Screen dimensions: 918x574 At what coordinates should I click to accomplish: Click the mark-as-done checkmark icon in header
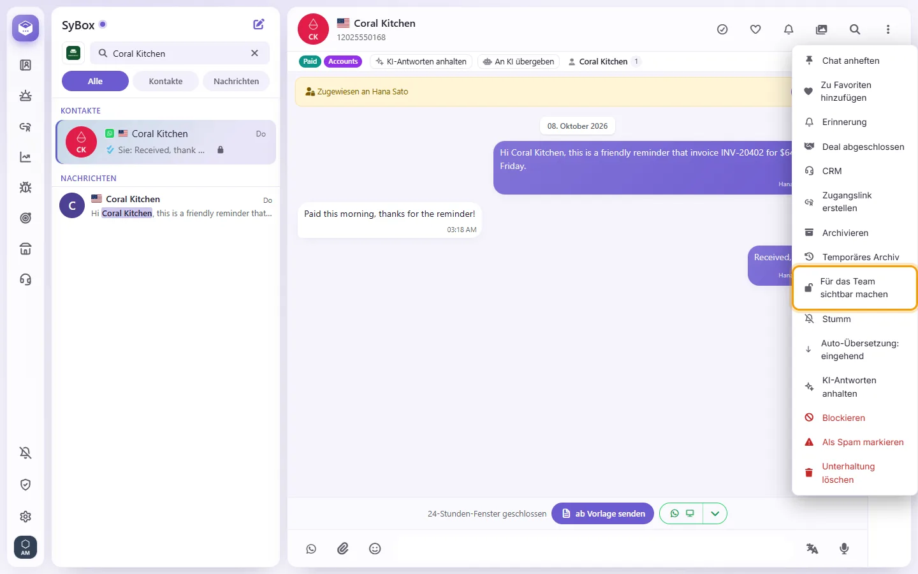[x=722, y=29]
